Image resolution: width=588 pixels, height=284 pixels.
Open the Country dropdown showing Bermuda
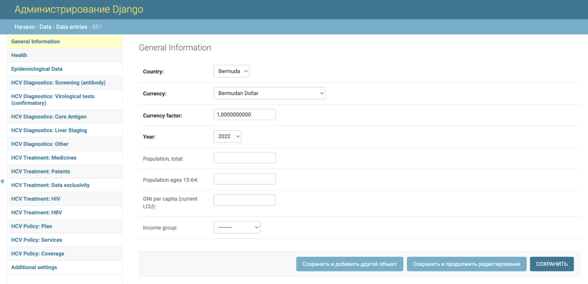coord(232,71)
